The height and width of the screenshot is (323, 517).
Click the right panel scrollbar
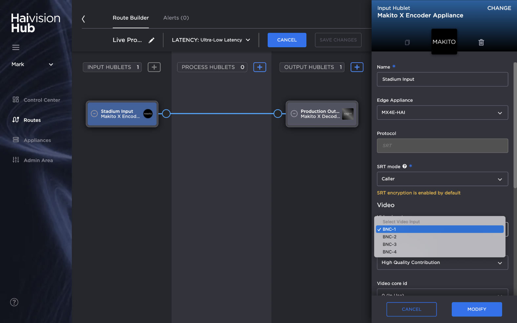coord(515,125)
